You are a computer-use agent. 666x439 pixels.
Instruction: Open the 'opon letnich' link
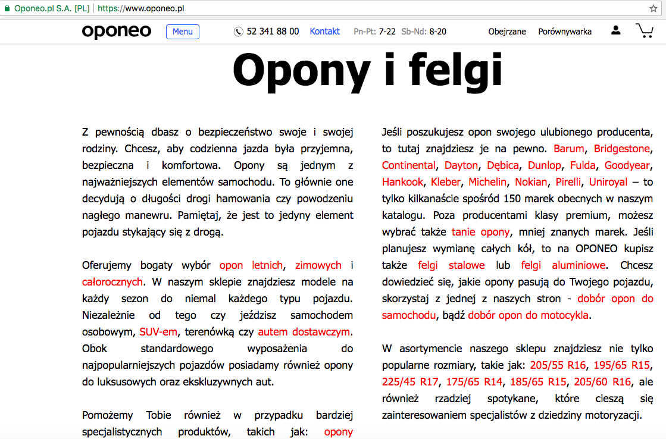tap(251, 265)
